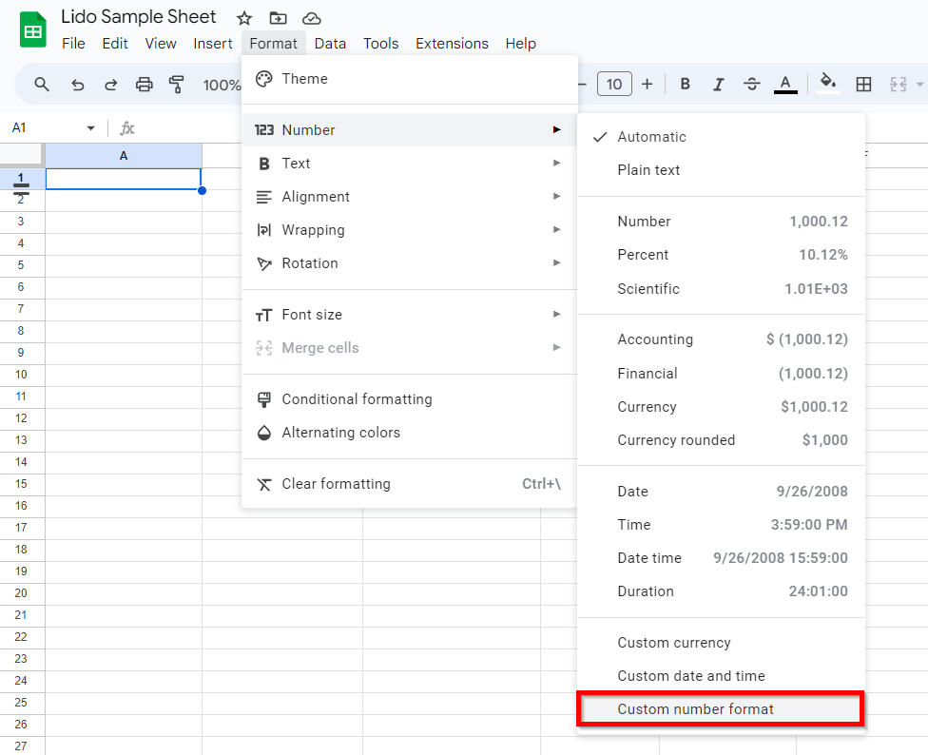Open the Insert menu

click(x=212, y=43)
